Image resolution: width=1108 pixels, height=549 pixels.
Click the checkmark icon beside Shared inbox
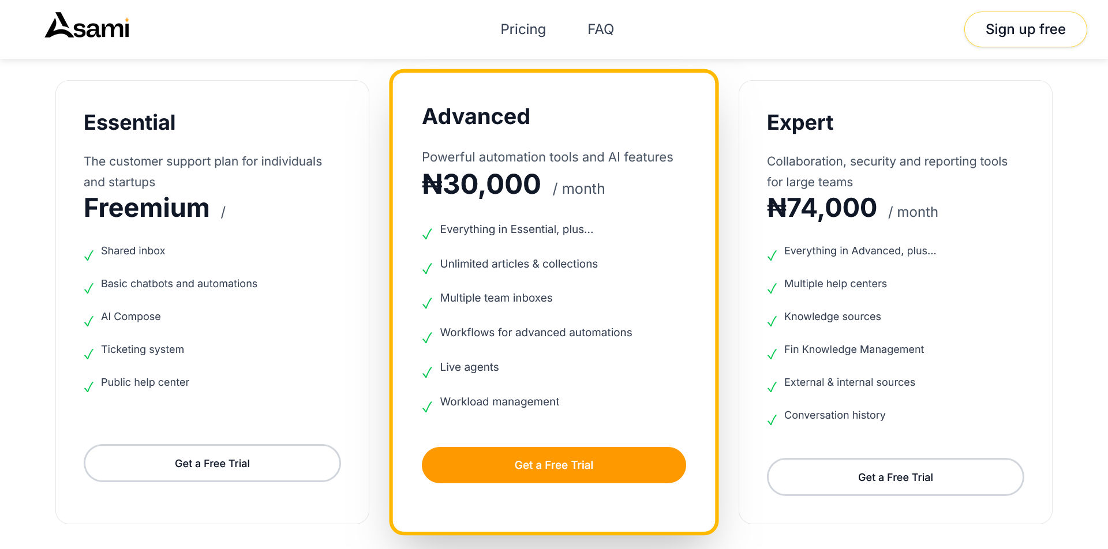[x=89, y=255]
